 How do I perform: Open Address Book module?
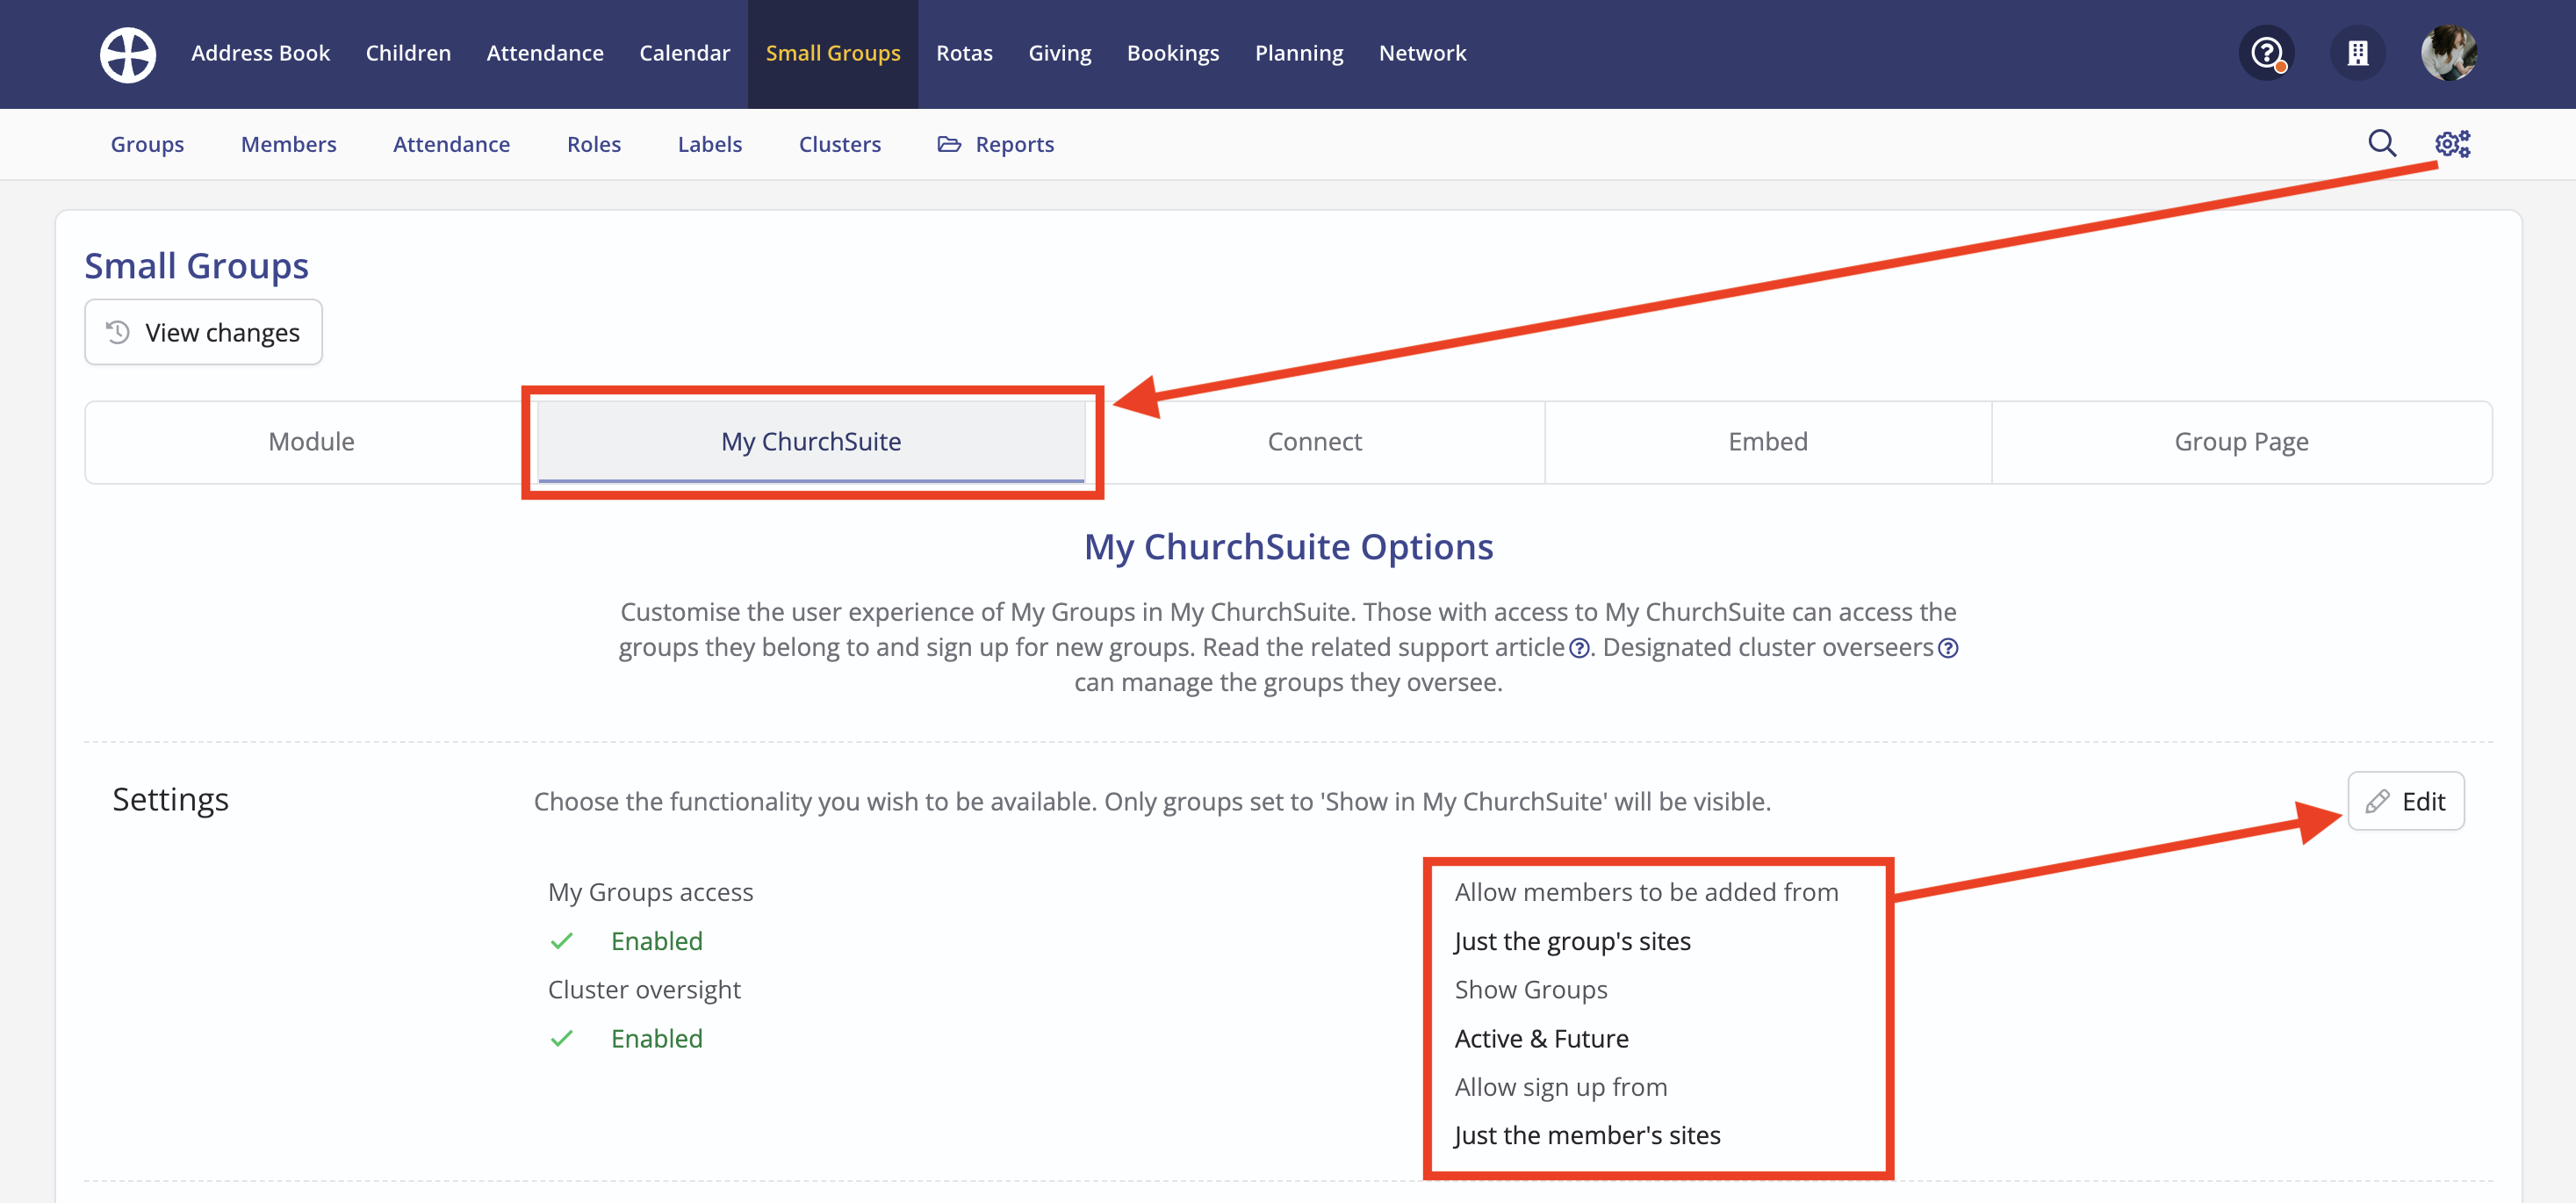tap(260, 53)
